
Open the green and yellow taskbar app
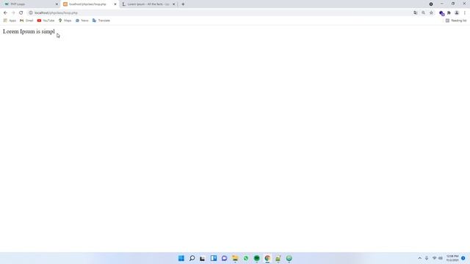pos(278,258)
